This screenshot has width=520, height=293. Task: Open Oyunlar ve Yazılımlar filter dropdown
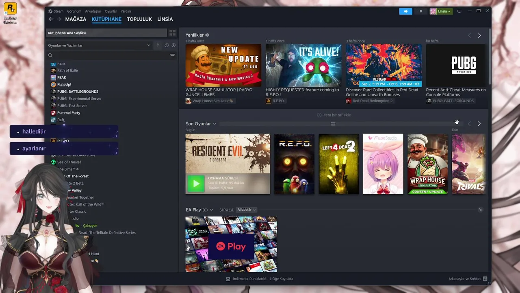click(x=99, y=45)
